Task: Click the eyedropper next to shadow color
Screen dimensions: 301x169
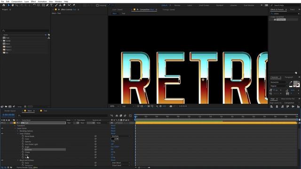Action: [x=117, y=139]
